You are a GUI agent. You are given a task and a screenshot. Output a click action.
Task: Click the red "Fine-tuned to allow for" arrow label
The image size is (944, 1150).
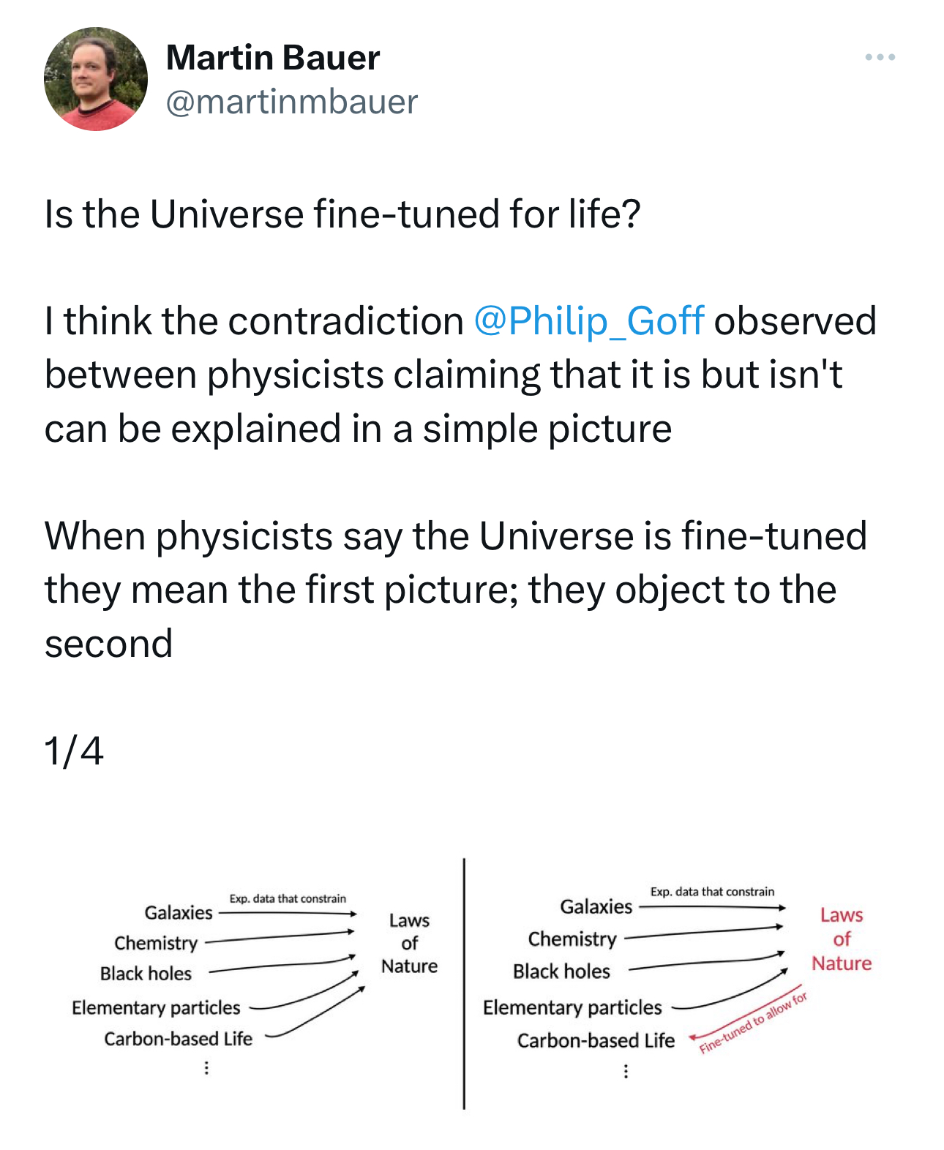(754, 1022)
